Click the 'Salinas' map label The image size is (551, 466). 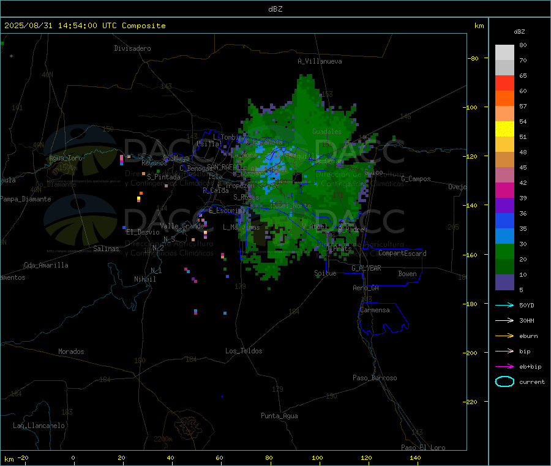tap(106, 249)
